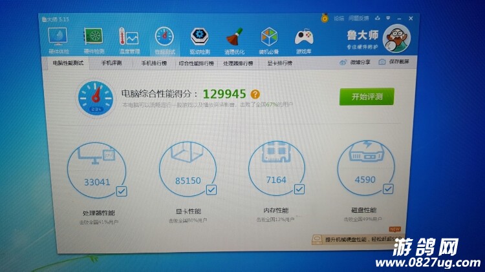
Task: Start the benchmark with 开始评测
Action: click(367, 97)
